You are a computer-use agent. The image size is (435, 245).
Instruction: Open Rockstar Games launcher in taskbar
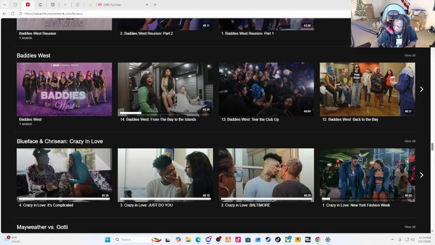click(x=298, y=240)
